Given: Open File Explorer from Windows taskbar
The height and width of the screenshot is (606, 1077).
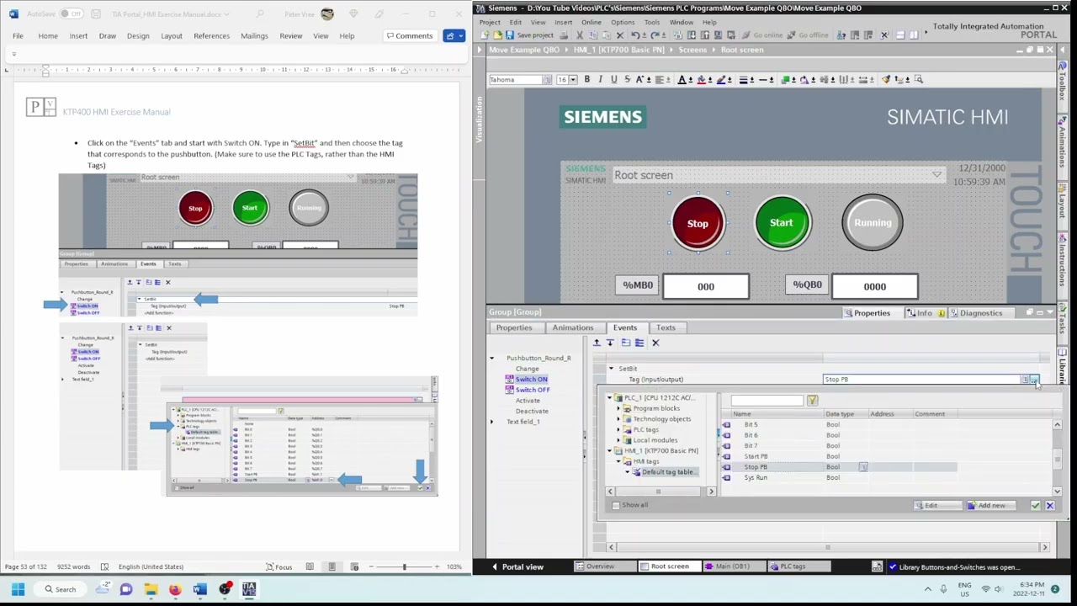Looking at the screenshot, I should pos(151,589).
